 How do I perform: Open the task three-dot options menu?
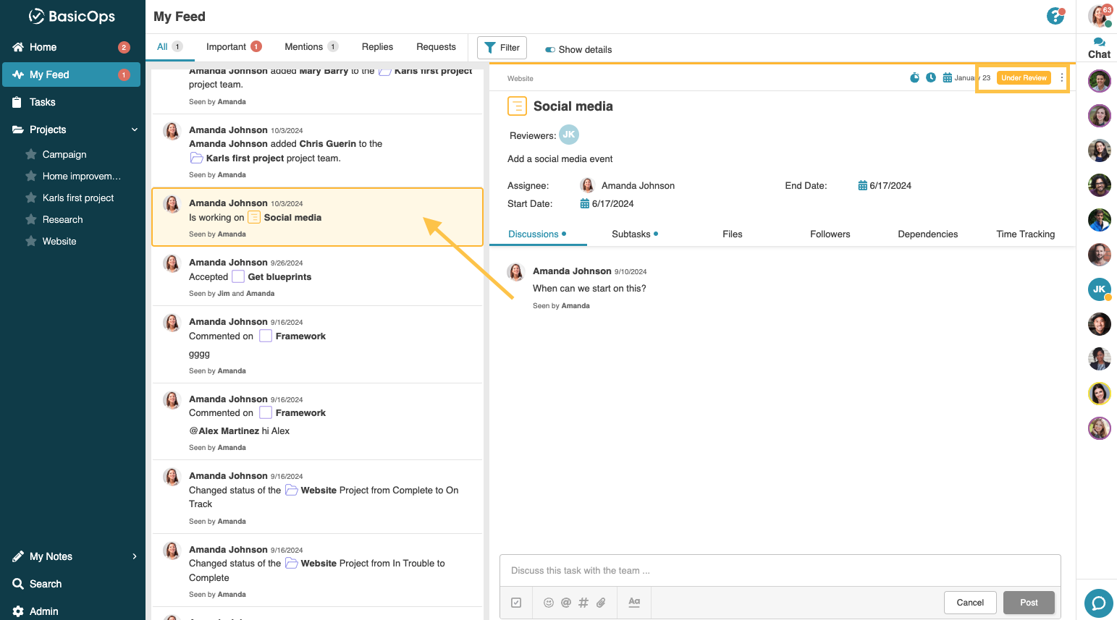pos(1062,77)
